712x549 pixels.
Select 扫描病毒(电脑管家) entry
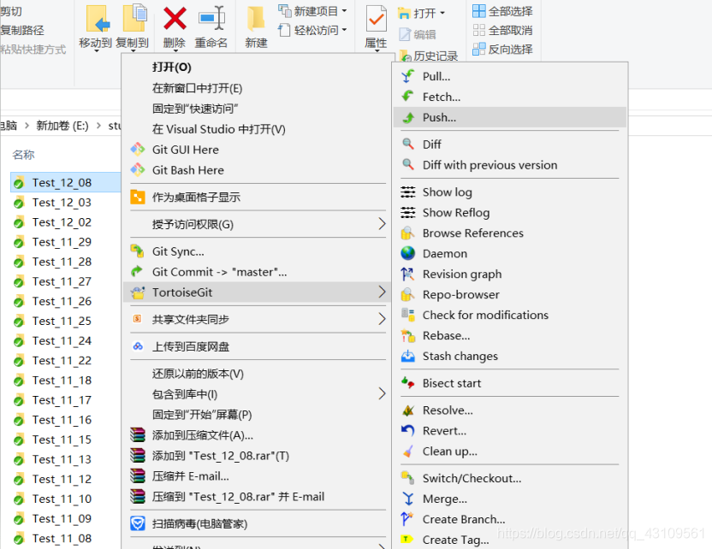pos(258,523)
